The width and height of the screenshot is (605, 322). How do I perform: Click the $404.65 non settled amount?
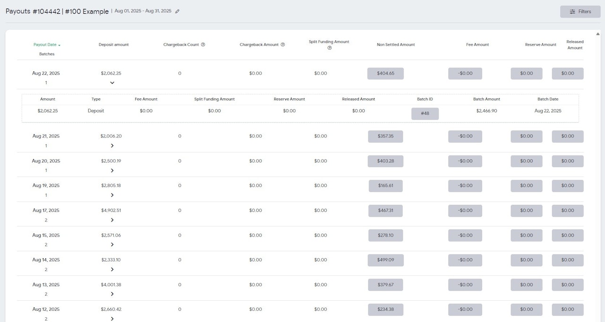(x=385, y=74)
